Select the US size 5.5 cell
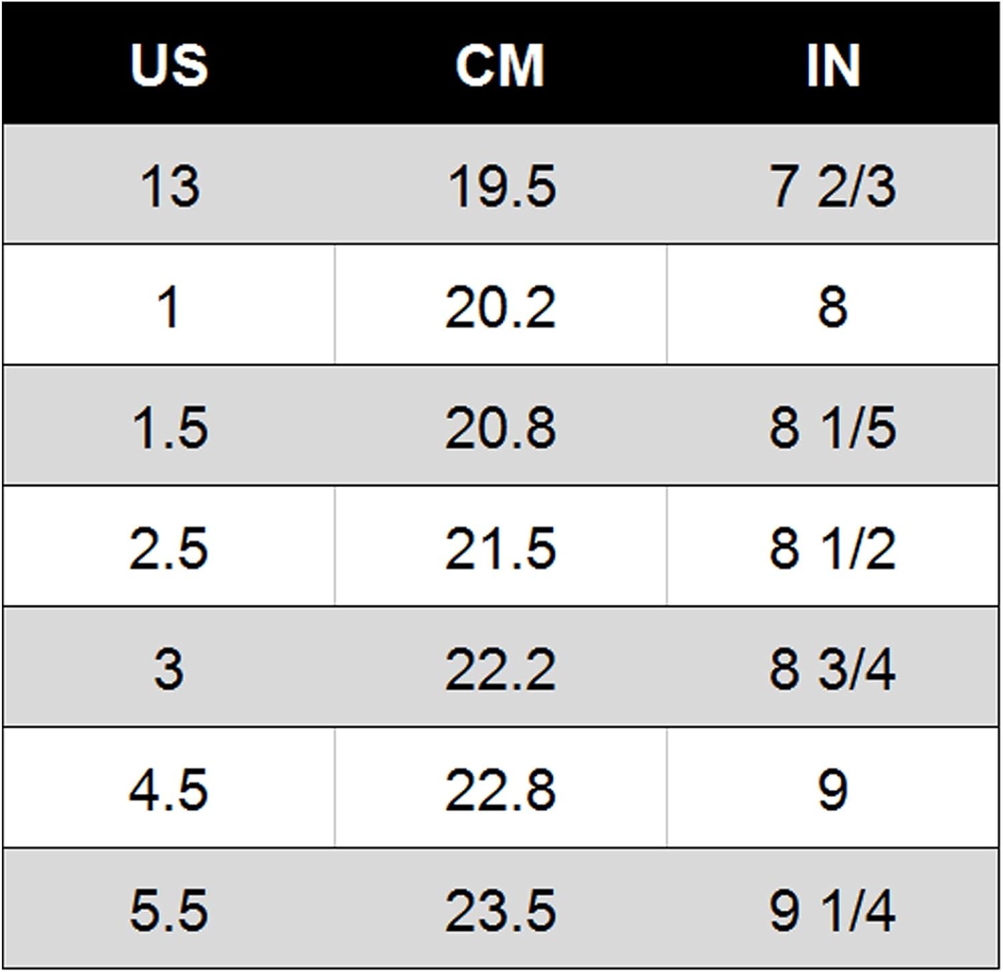Viewport: 1003px width, 972px height. tap(169, 910)
